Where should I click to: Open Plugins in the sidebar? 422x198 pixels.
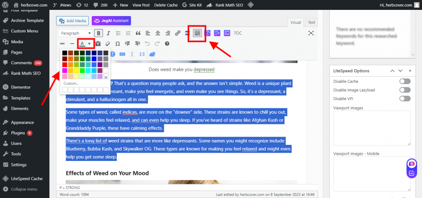coord(18,133)
